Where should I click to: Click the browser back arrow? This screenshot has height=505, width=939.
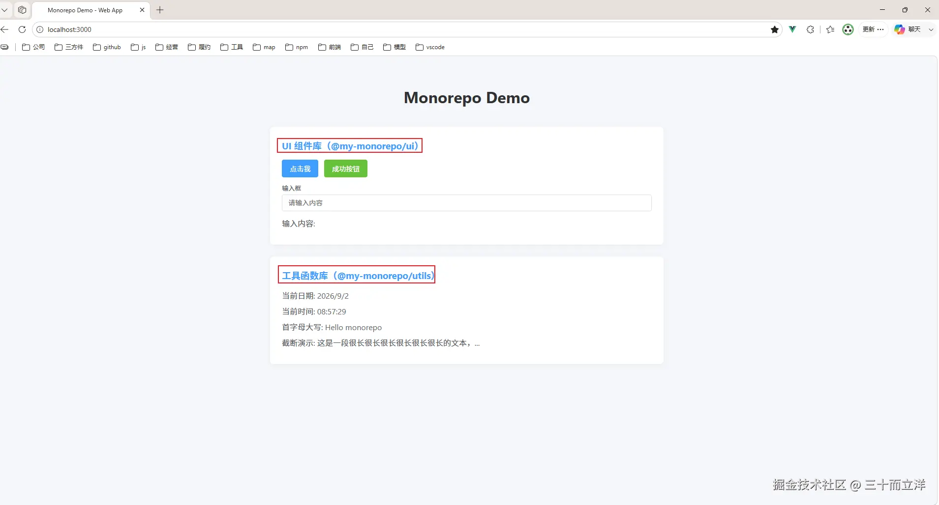pos(4,29)
